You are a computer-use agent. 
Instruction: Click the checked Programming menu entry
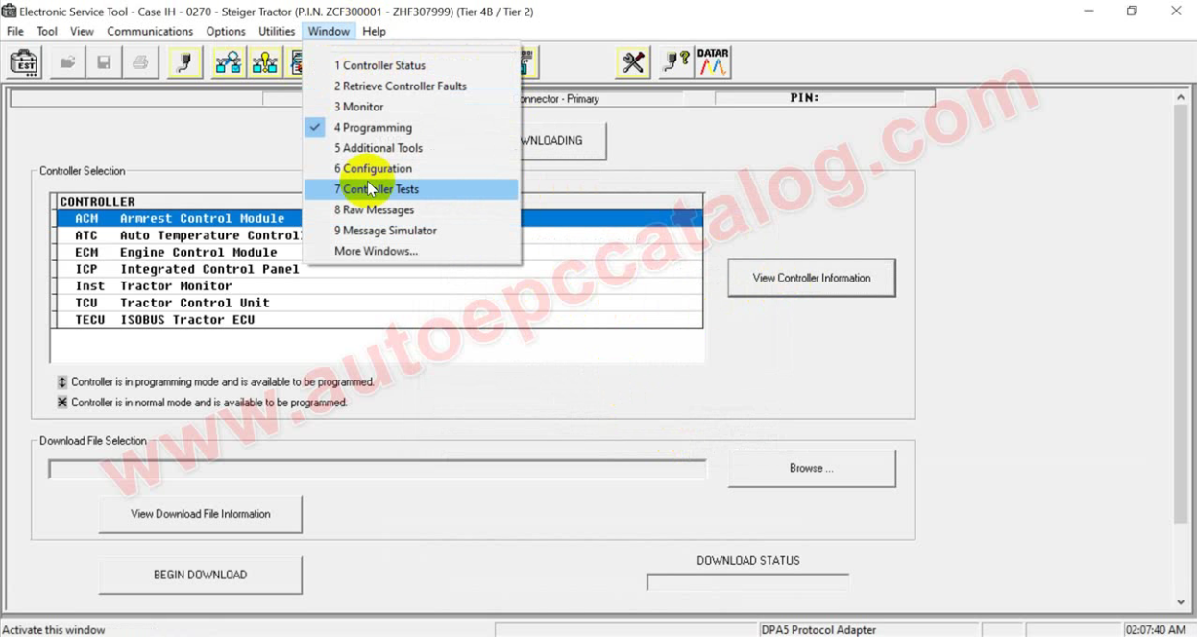click(373, 128)
